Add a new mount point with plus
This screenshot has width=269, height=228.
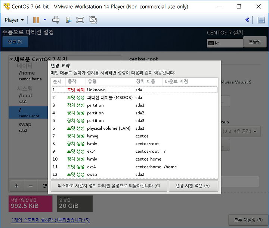click(17, 186)
